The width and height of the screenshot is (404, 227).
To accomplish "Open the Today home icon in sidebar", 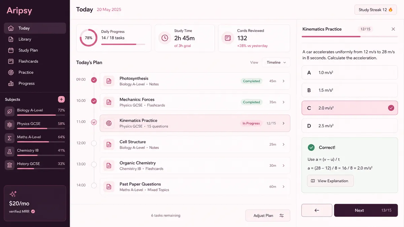I will point(11,28).
